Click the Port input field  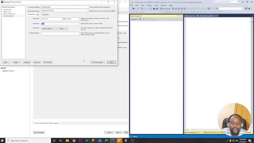73,19
